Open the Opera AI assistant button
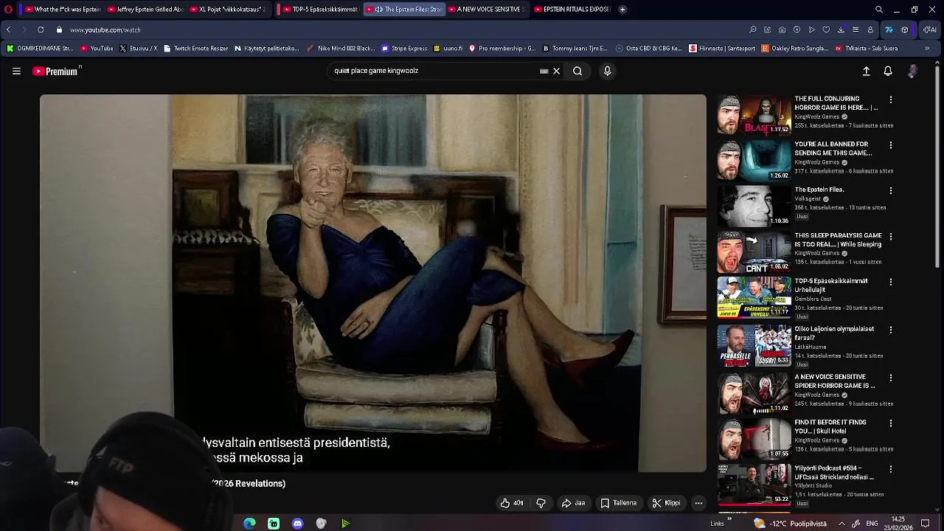 click(x=929, y=29)
